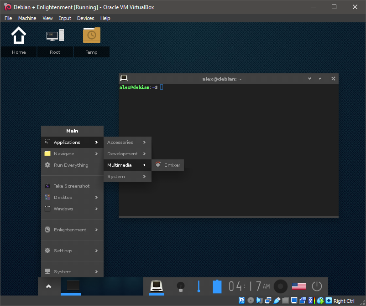The image size is (366, 306).
Task: Click the battery indicator in the shelf
Action: (217, 286)
